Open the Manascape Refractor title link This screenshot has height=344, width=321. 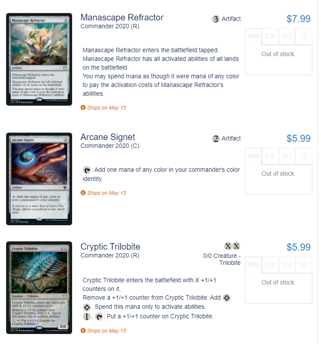point(122,17)
